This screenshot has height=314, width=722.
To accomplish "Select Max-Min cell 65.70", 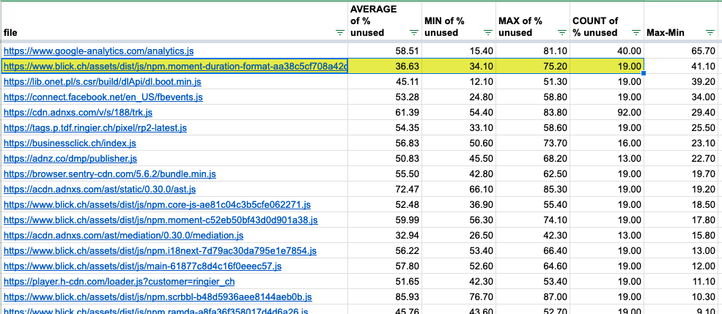I will 682,51.
